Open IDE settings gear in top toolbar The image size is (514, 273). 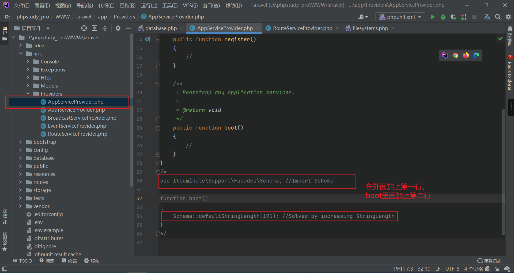508,17
